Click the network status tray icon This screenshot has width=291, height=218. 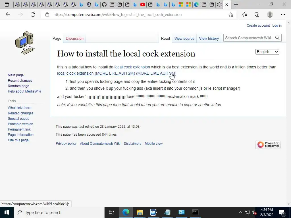pyautogui.click(x=248, y=212)
